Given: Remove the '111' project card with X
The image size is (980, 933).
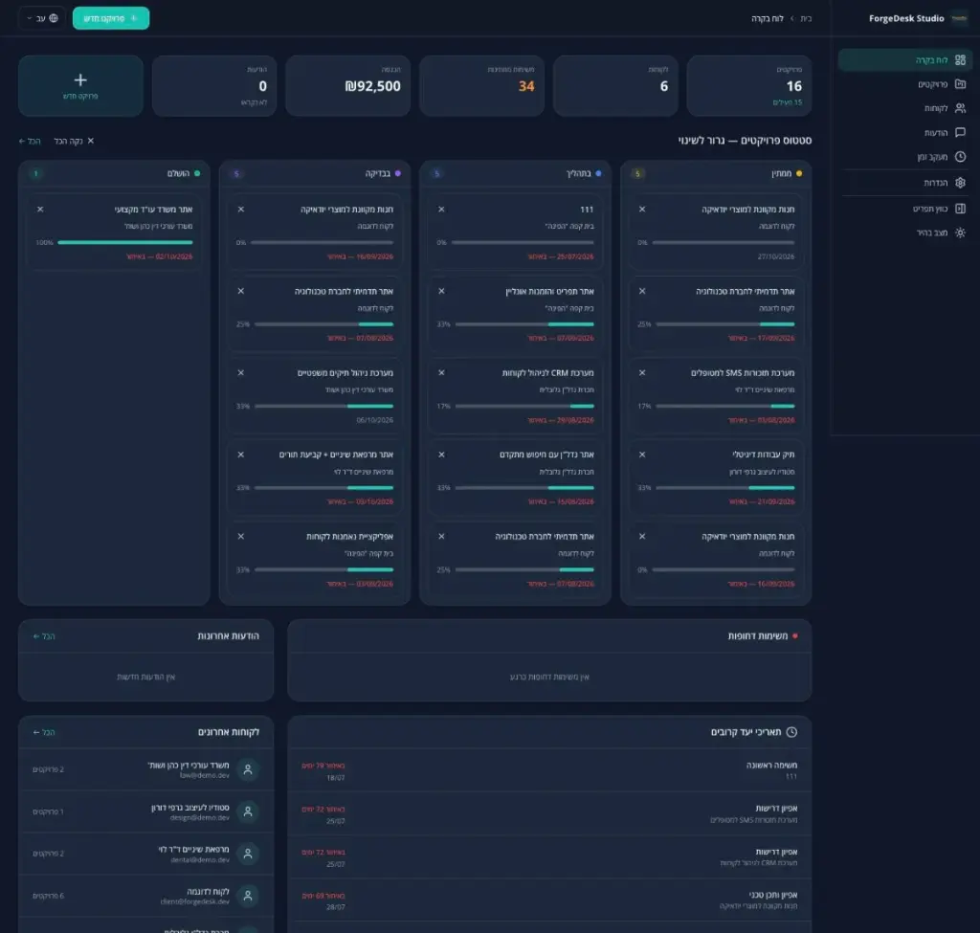Looking at the screenshot, I should point(441,210).
